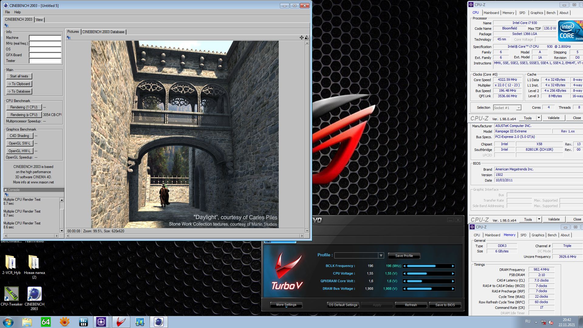Open Windows Explorer from the taskbar
The image size is (583, 328).
tap(27, 322)
